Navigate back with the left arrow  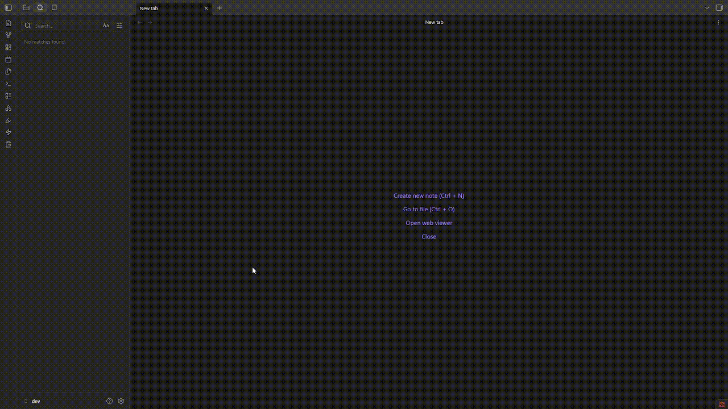(139, 22)
